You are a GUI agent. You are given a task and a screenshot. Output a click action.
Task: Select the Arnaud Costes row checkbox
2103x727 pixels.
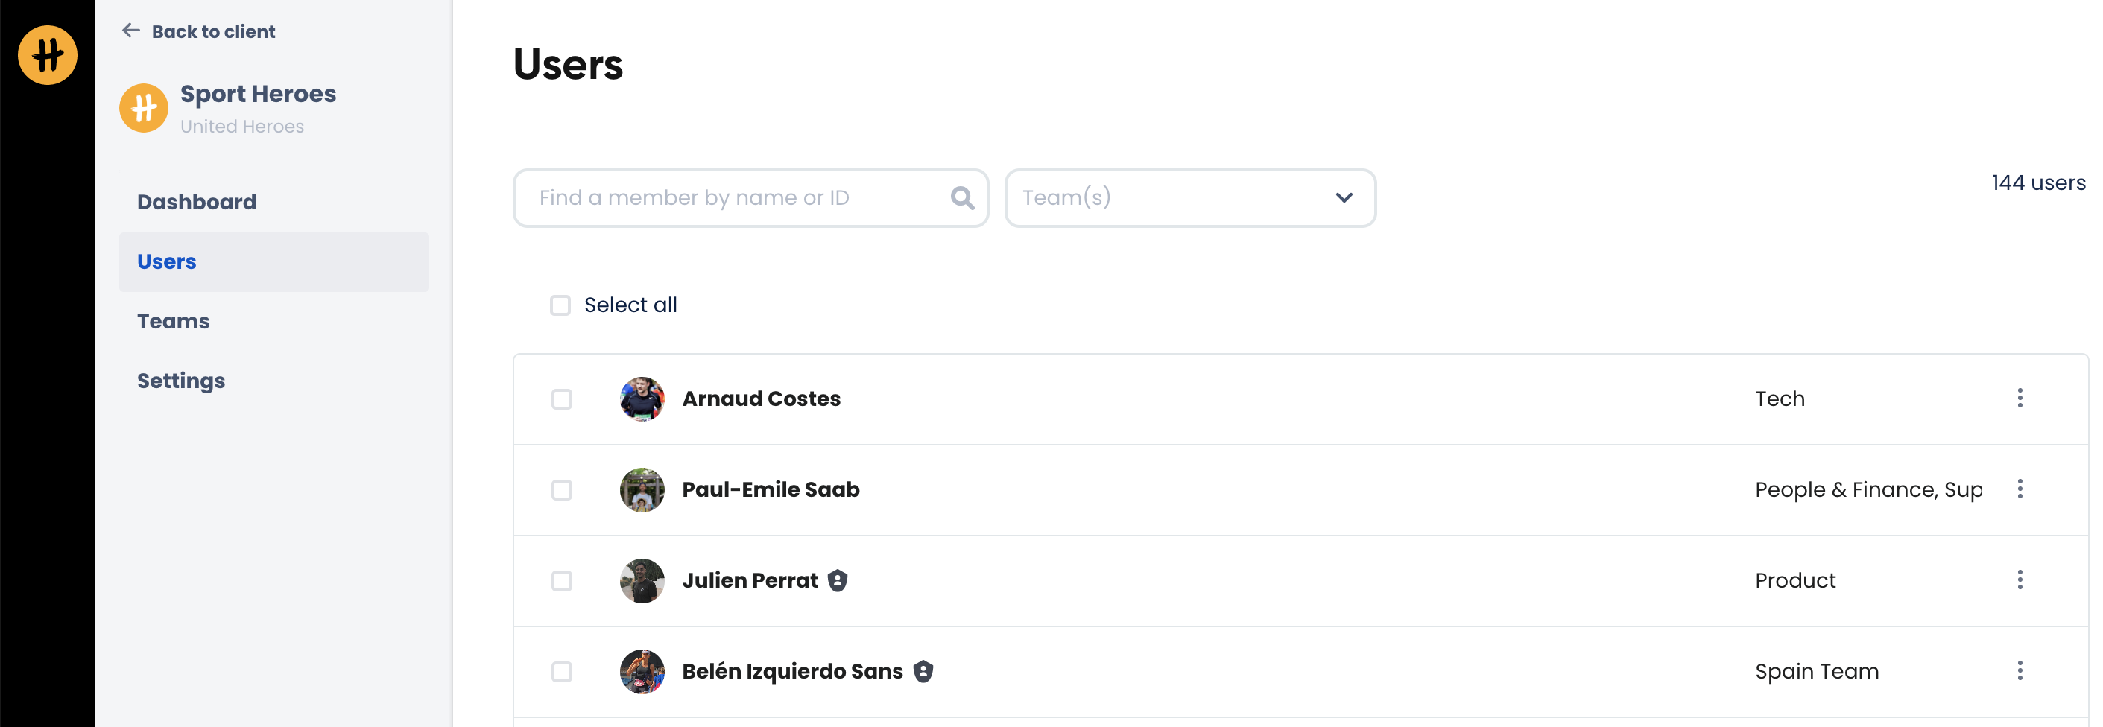[562, 399]
